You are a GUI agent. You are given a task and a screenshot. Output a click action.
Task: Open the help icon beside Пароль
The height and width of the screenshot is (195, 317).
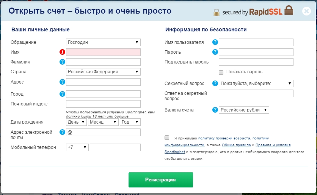tap(215, 52)
